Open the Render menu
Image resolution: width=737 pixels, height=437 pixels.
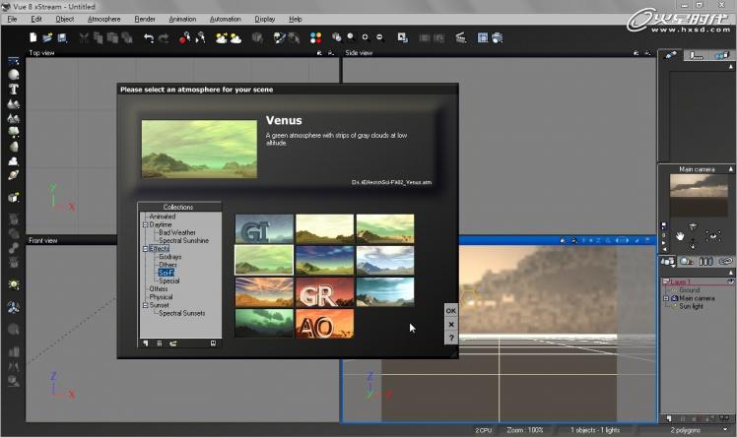(145, 19)
